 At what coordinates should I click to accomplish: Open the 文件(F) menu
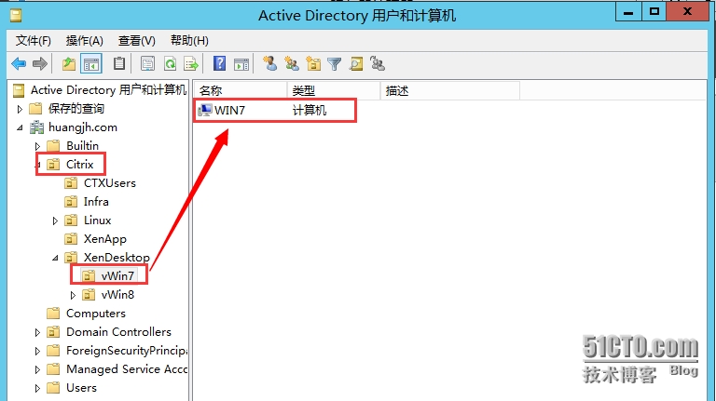click(x=33, y=41)
